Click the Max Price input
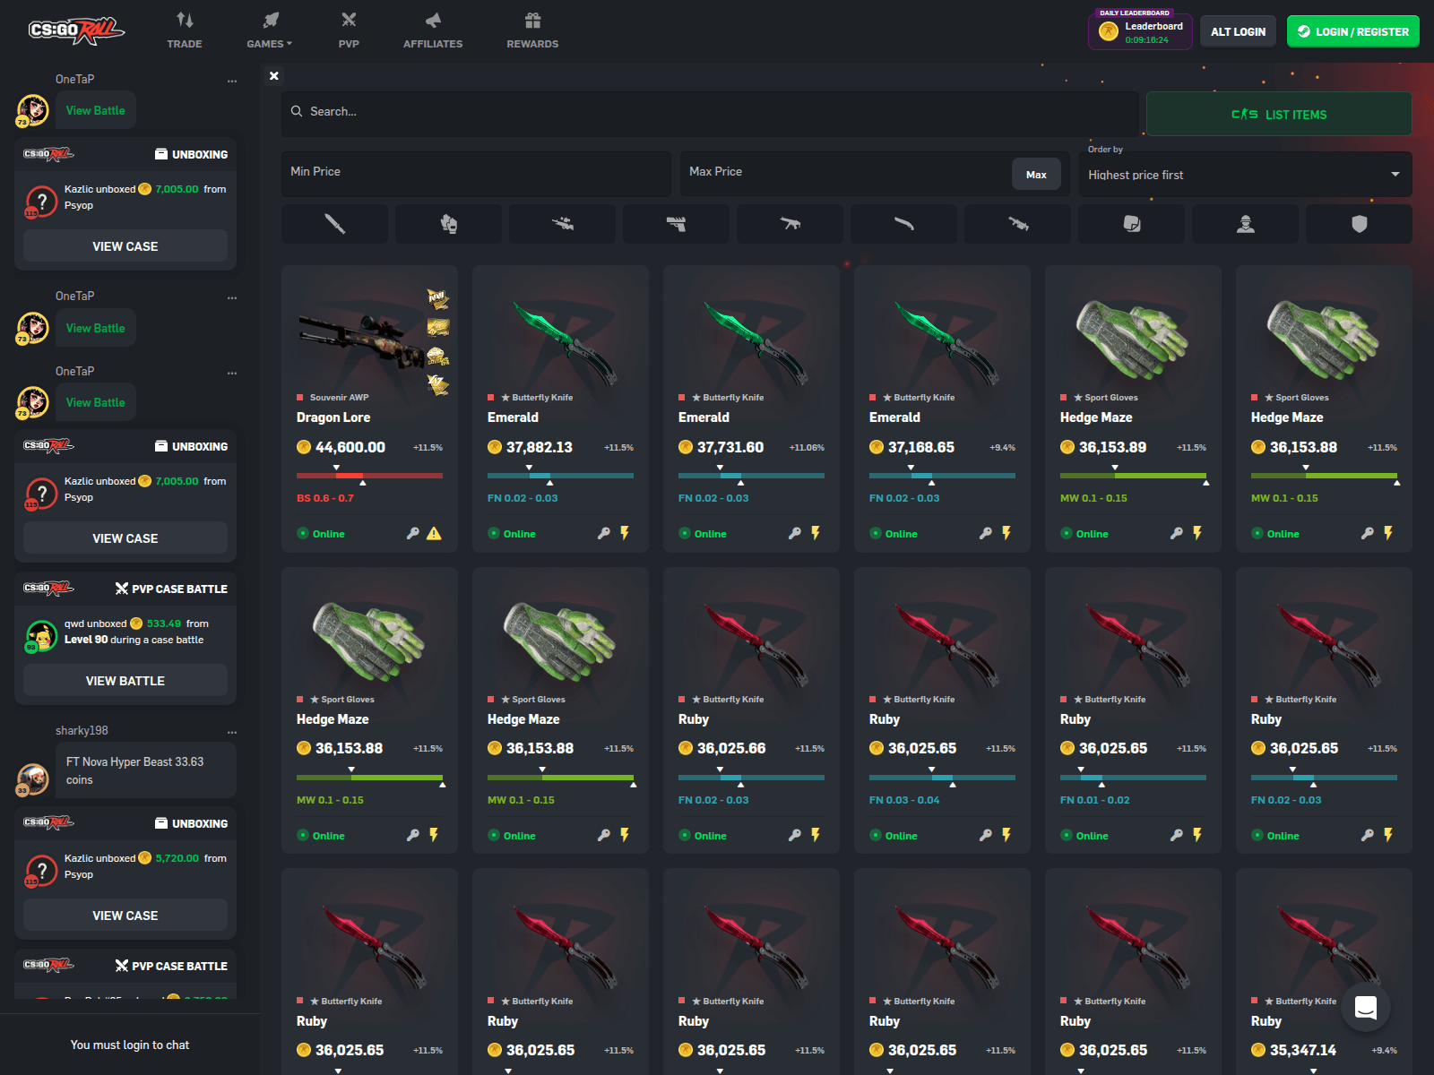 point(846,174)
